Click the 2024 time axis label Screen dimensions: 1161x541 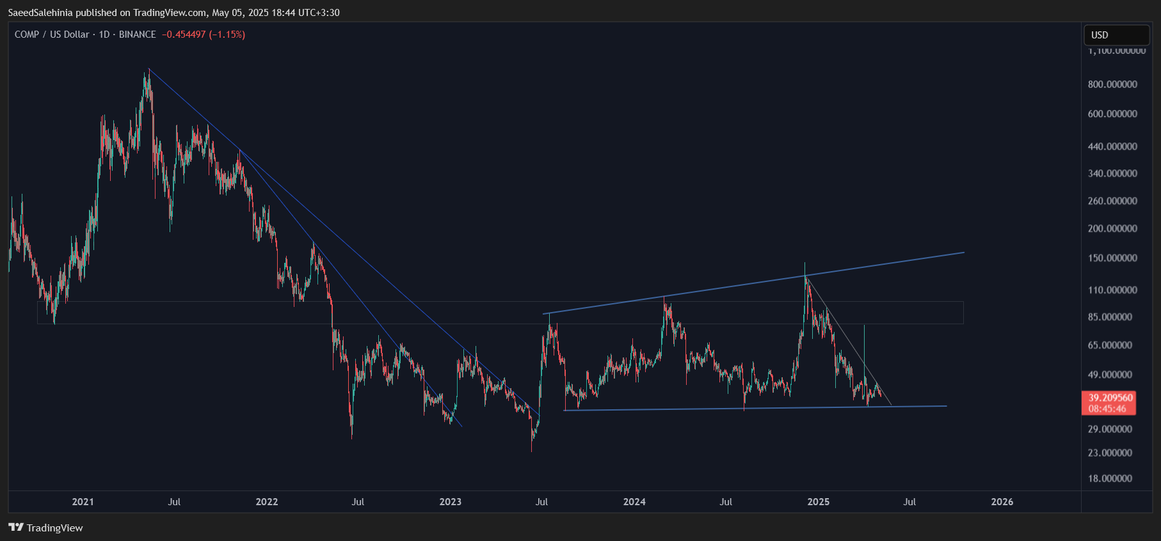(634, 502)
